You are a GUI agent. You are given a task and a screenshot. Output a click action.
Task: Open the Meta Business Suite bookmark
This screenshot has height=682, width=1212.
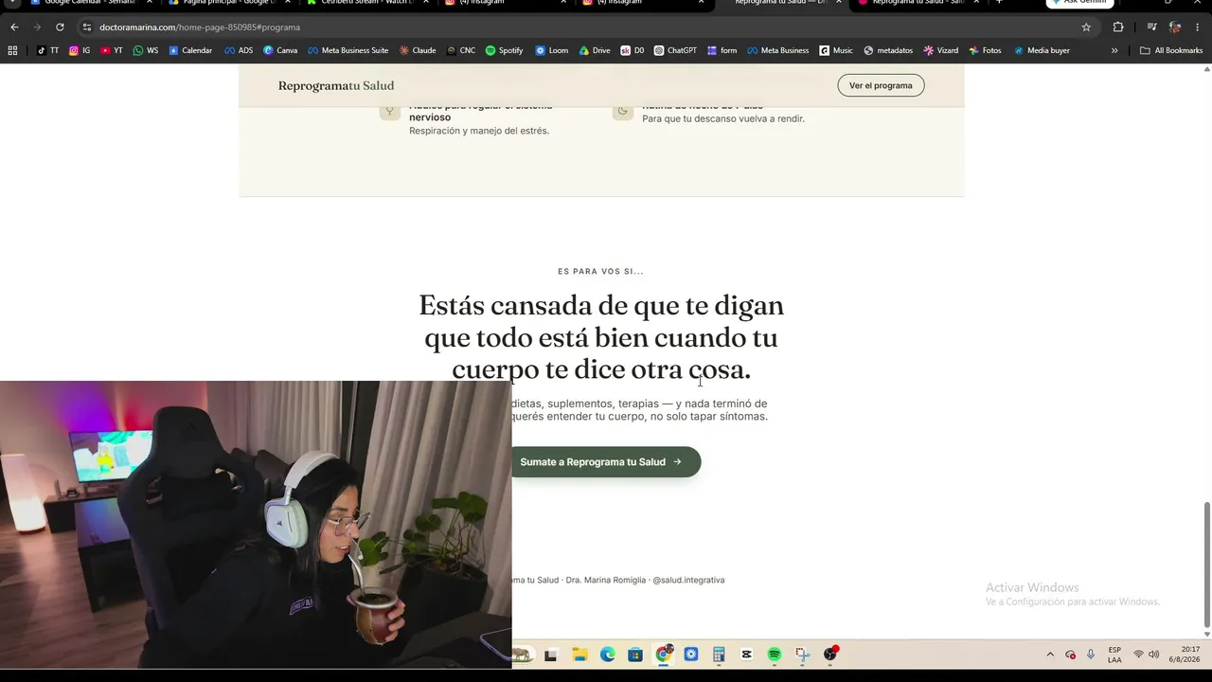(348, 50)
